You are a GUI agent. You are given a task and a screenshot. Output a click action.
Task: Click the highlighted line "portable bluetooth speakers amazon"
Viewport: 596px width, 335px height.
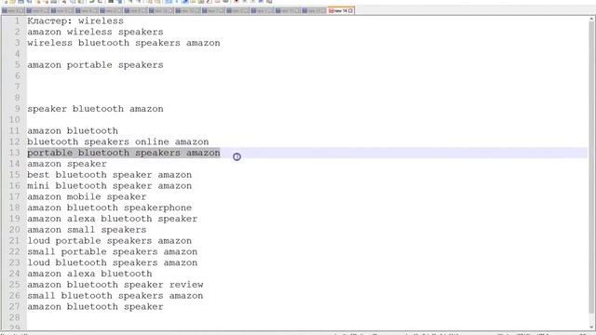(x=124, y=153)
